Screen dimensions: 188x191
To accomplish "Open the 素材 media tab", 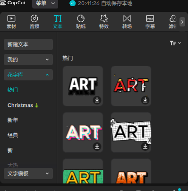I will tap(11, 22).
